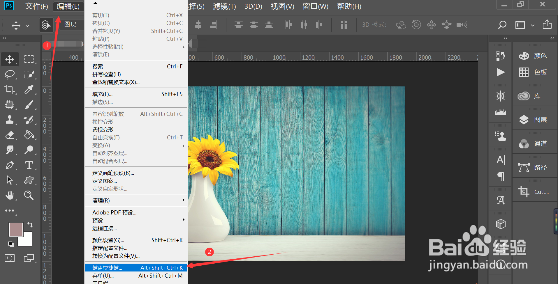558x284 pixels.
Task: Open the Move tool preset dropdown arrow
Action: (27, 26)
